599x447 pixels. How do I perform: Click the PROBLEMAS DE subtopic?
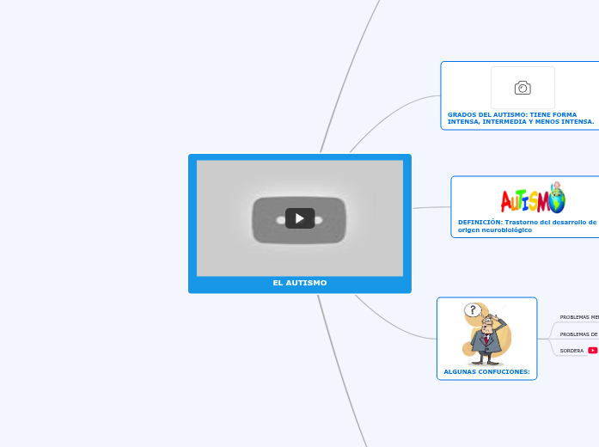pos(579,334)
